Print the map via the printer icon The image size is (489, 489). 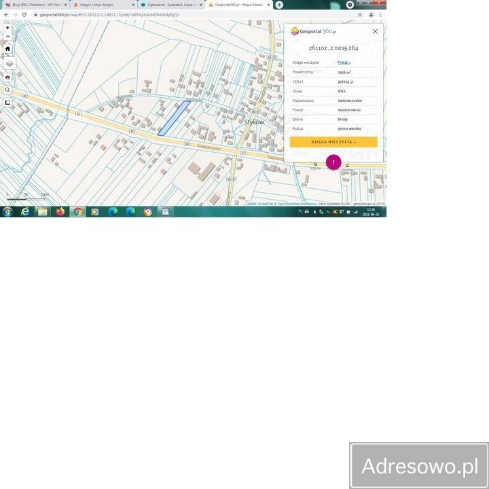(x=7, y=77)
